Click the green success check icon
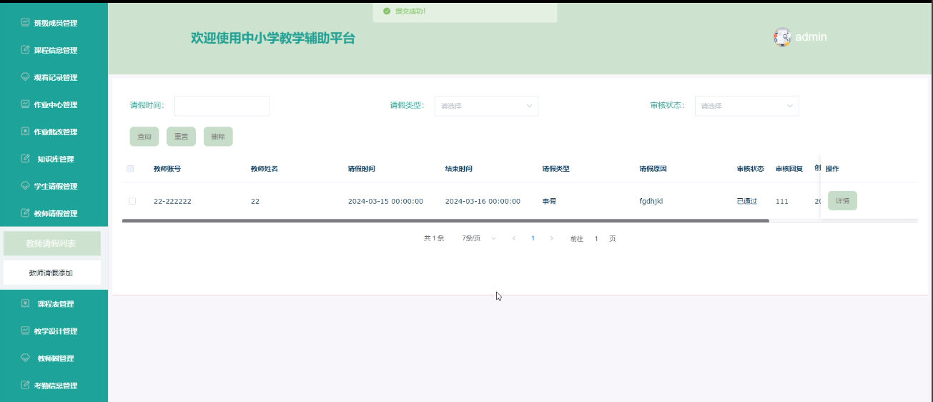 coord(387,11)
